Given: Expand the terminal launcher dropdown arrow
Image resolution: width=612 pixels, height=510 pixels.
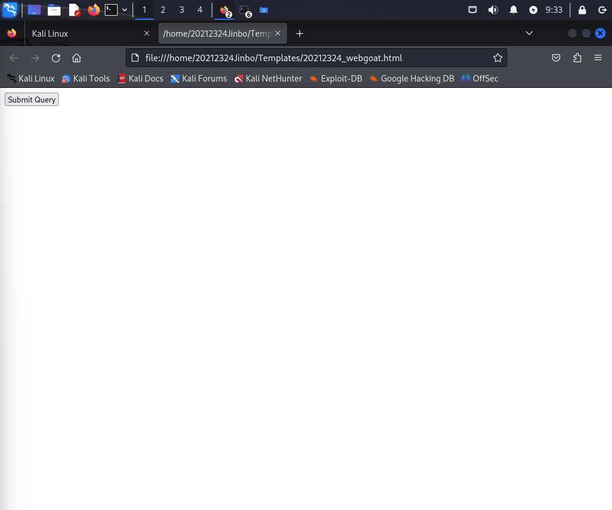Looking at the screenshot, I should [x=125, y=10].
